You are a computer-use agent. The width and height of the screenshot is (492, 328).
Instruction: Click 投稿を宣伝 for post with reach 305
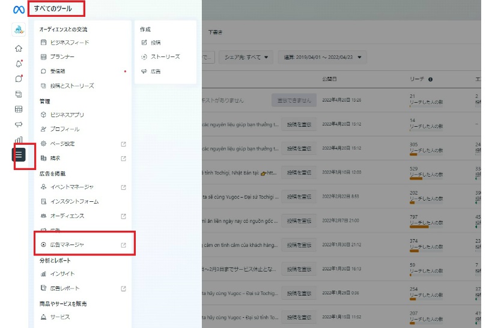point(299,148)
